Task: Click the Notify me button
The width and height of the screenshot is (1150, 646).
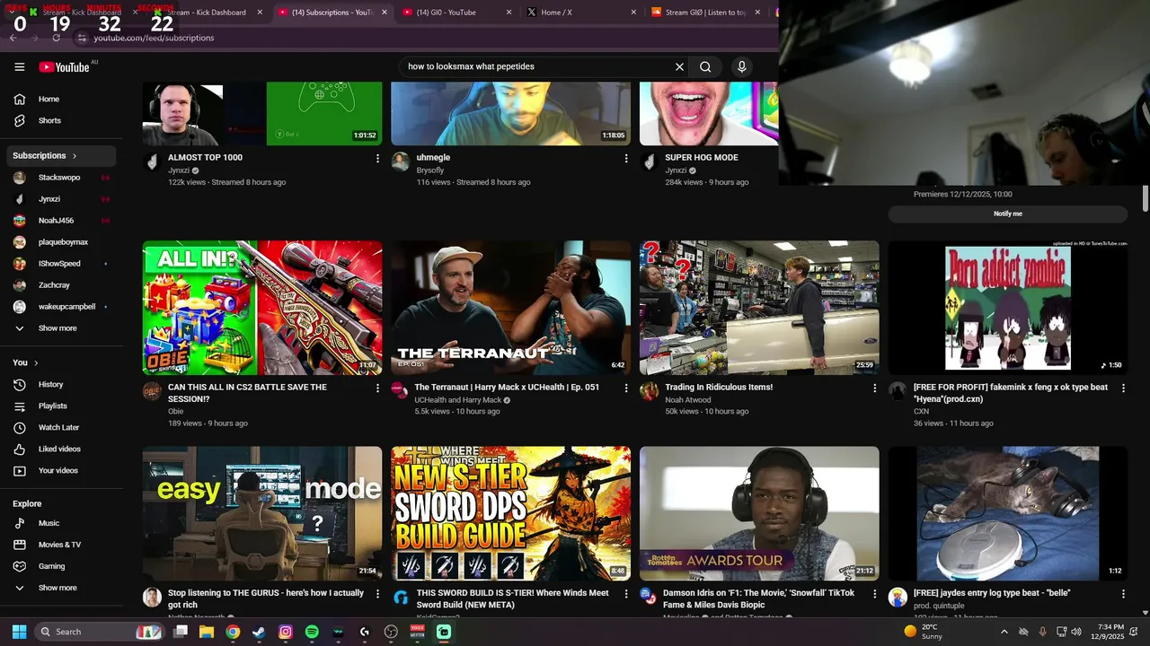Action: (x=1008, y=214)
